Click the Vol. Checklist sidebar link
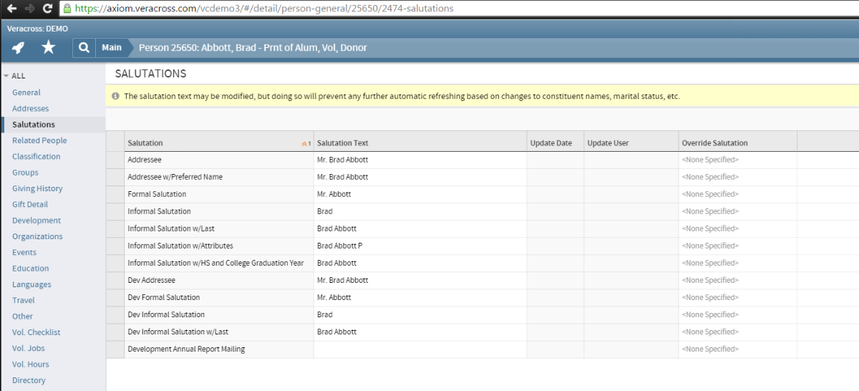This screenshot has height=391, width=859. 36,332
